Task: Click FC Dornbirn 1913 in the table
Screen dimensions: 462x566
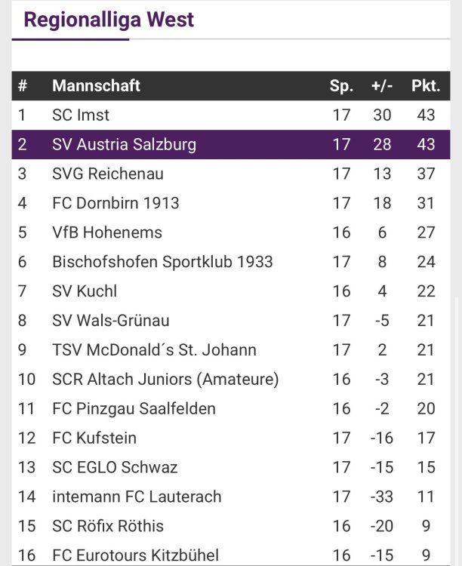Action: pos(115,203)
